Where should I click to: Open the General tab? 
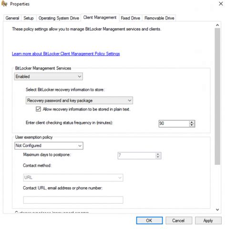tap(12, 18)
